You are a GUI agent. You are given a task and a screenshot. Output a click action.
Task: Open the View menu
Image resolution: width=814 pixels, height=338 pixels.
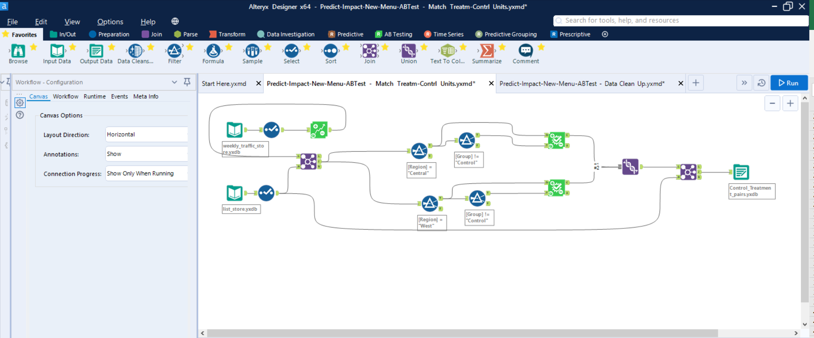click(72, 21)
